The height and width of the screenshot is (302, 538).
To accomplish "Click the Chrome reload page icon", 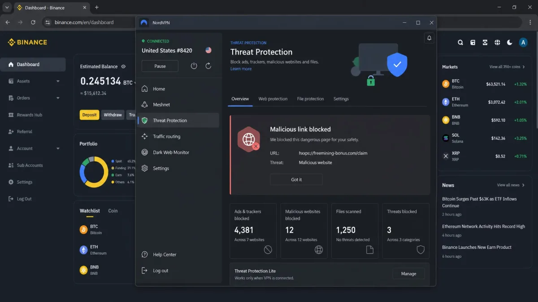I will pos(33,22).
